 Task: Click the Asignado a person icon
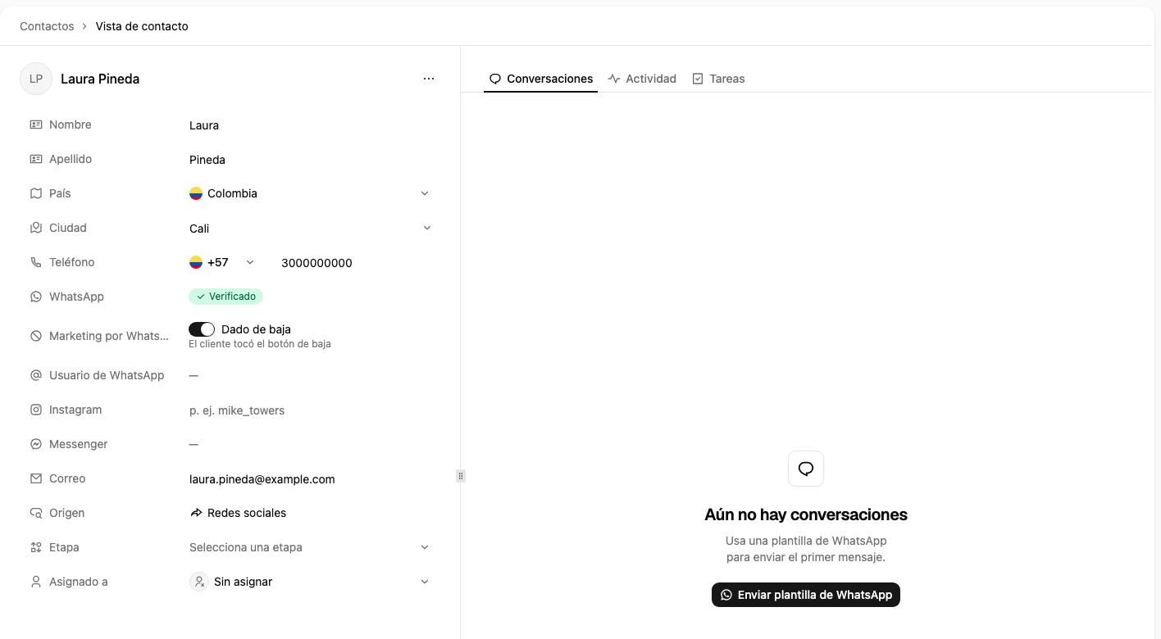pyautogui.click(x=36, y=582)
